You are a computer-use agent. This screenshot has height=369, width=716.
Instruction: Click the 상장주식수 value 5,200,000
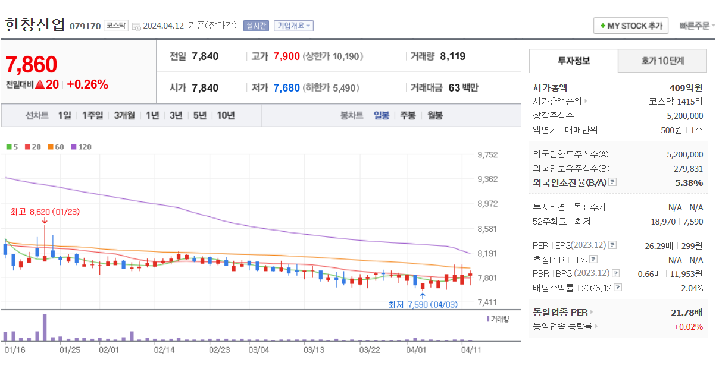tap(685, 116)
